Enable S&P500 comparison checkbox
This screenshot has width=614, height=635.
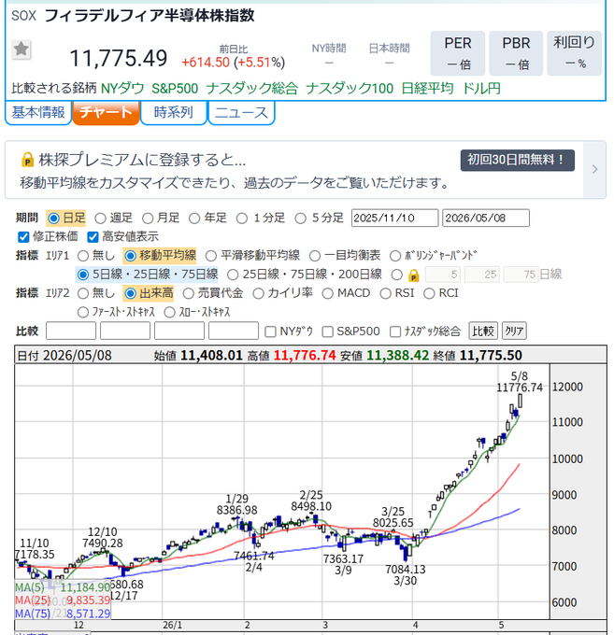(x=327, y=332)
